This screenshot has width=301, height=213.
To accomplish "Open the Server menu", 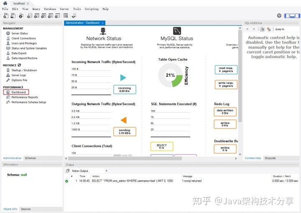I will tap(64, 9).
